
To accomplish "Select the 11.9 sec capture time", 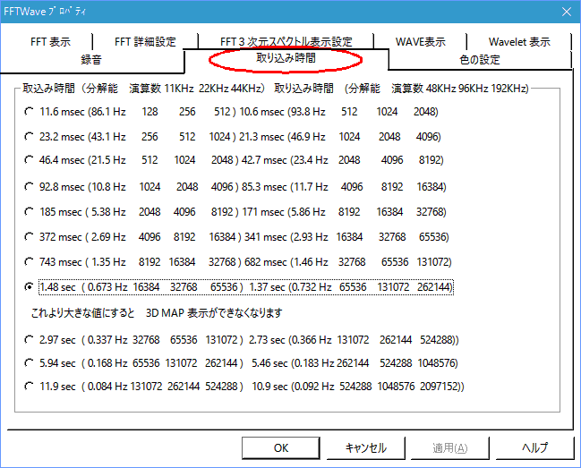I will tap(30, 387).
